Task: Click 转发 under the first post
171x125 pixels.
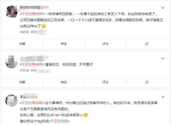Action: click(64, 44)
